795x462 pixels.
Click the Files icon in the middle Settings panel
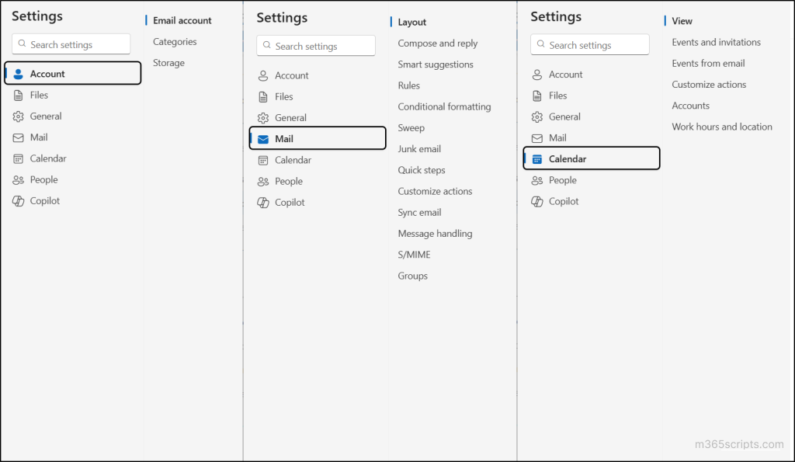pos(264,96)
